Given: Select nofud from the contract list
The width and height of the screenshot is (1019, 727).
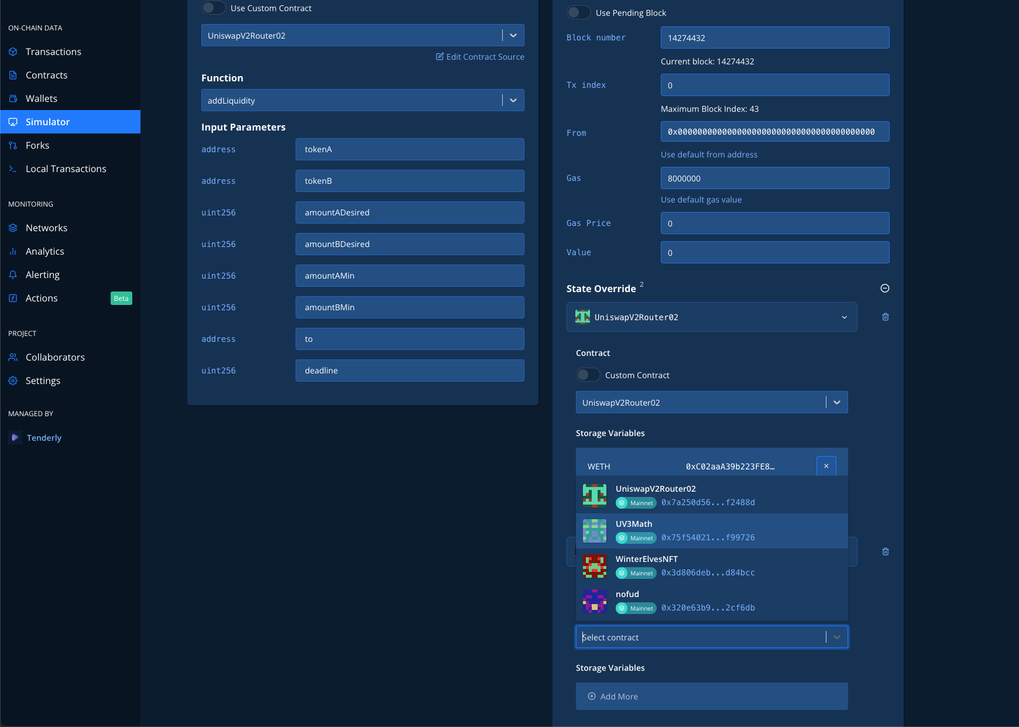Looking at the screenshot, I should (x=712, y=601).
